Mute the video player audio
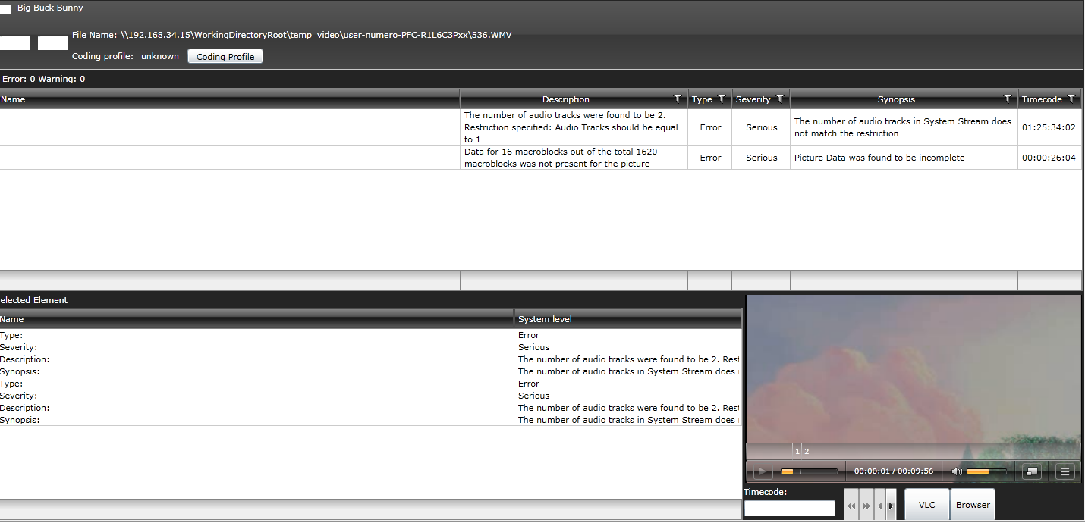Image resolution: width=1085 pixels, height=523 pixels. (957, 471)
